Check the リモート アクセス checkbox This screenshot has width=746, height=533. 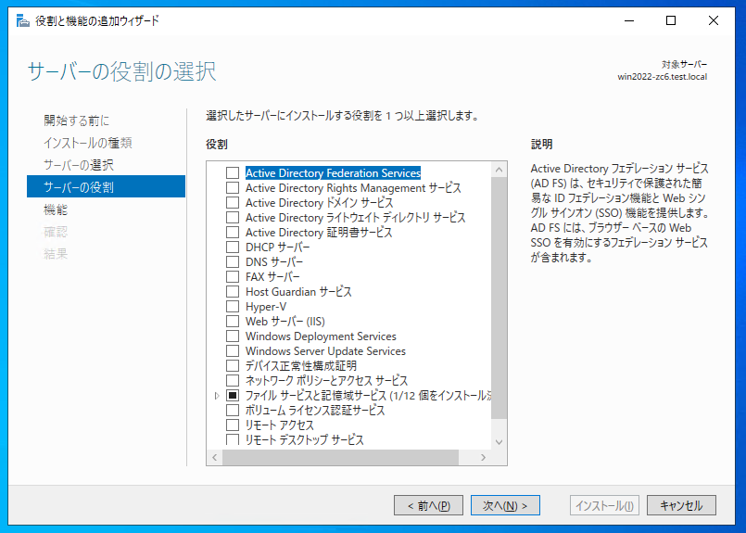point(233,425)
